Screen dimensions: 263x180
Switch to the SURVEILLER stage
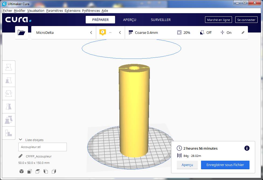coord(161,20)
